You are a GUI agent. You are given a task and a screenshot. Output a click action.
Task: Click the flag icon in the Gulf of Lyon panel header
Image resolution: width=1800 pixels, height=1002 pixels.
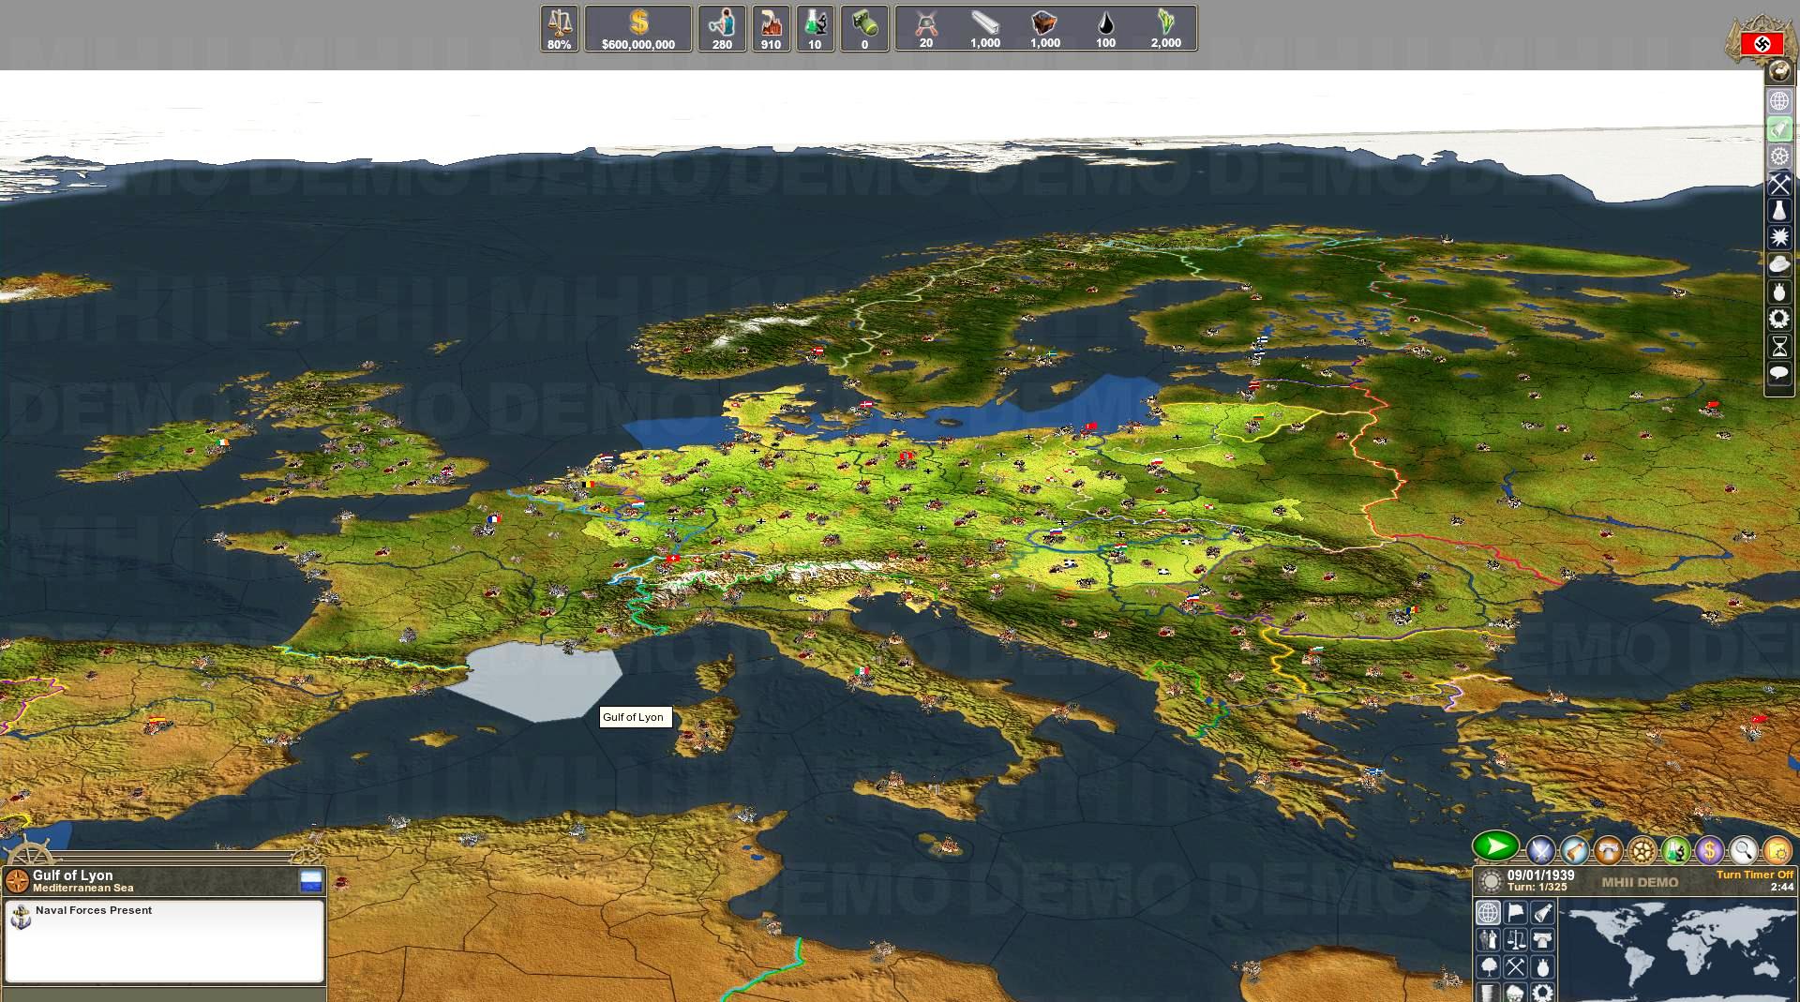(x=311, y=881)
